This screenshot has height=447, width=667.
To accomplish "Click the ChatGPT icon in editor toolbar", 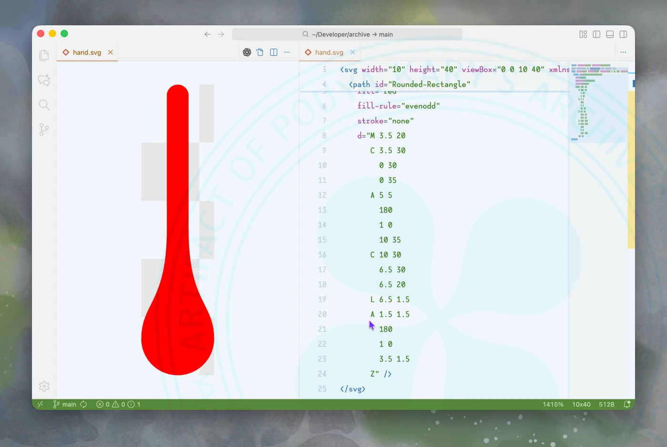I will (x=247, y=52).
